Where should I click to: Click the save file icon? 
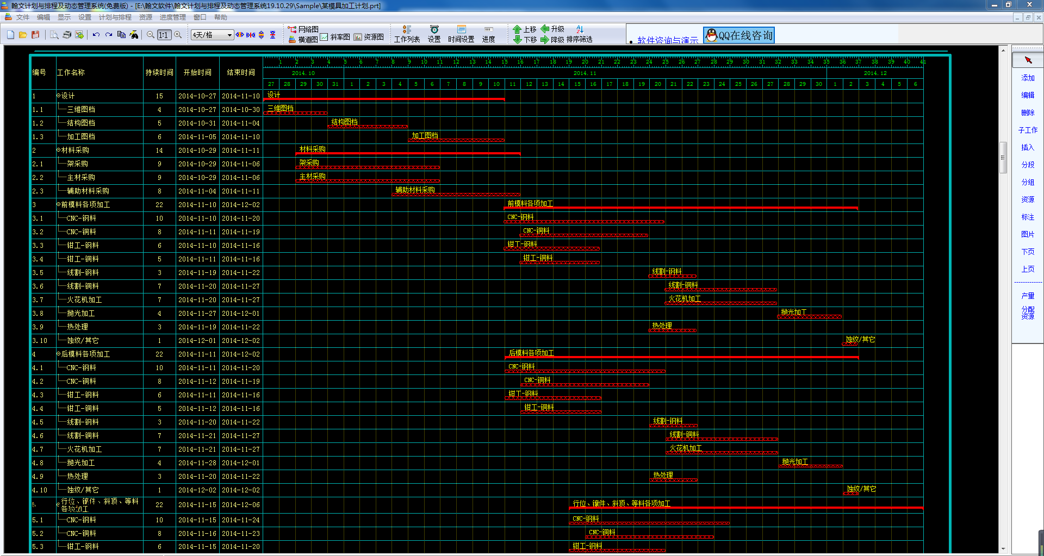click(35, 35)
